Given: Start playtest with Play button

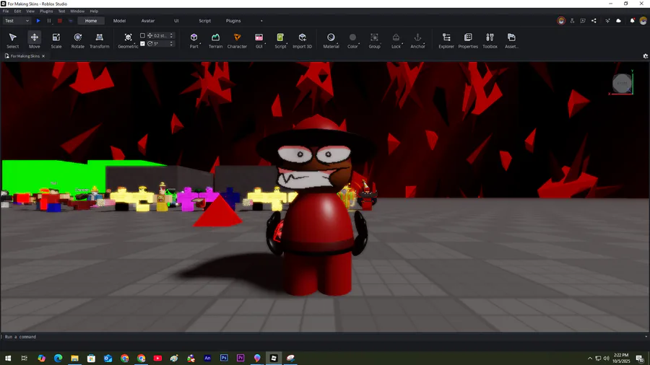Looking at the screenshot, I should pyautogui.click(x=38, y=21).
